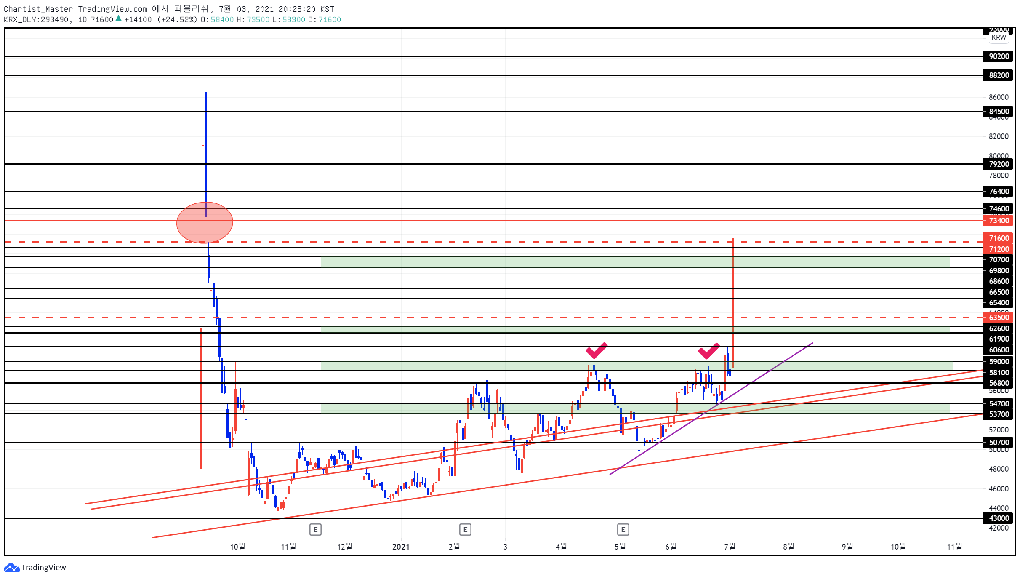Viewport: 1020px width, 579px height.
Task: Click the TradingView logo icon
Action: pyautogui.click(x=12, y=568)
